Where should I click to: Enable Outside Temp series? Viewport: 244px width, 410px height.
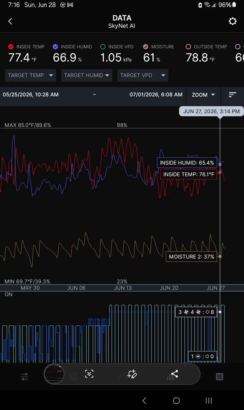(188, 47)
